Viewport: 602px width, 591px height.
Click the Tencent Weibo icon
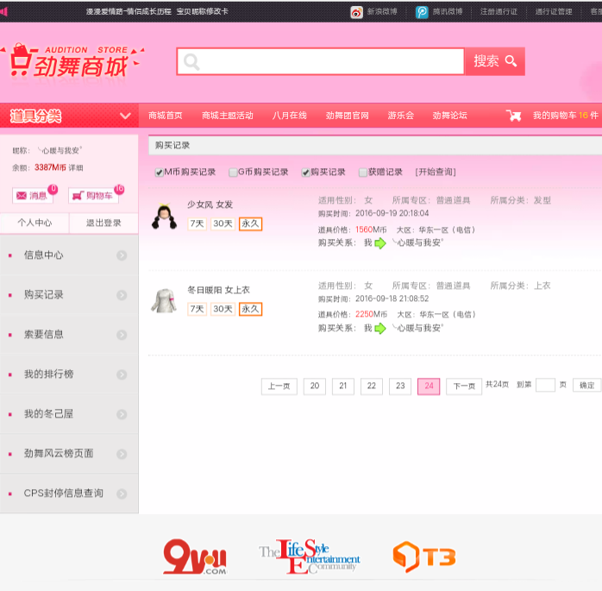422,12
